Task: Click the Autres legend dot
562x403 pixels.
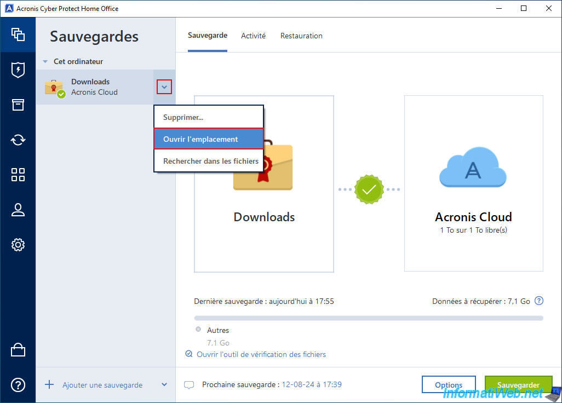Action: (x=198, y=329)
